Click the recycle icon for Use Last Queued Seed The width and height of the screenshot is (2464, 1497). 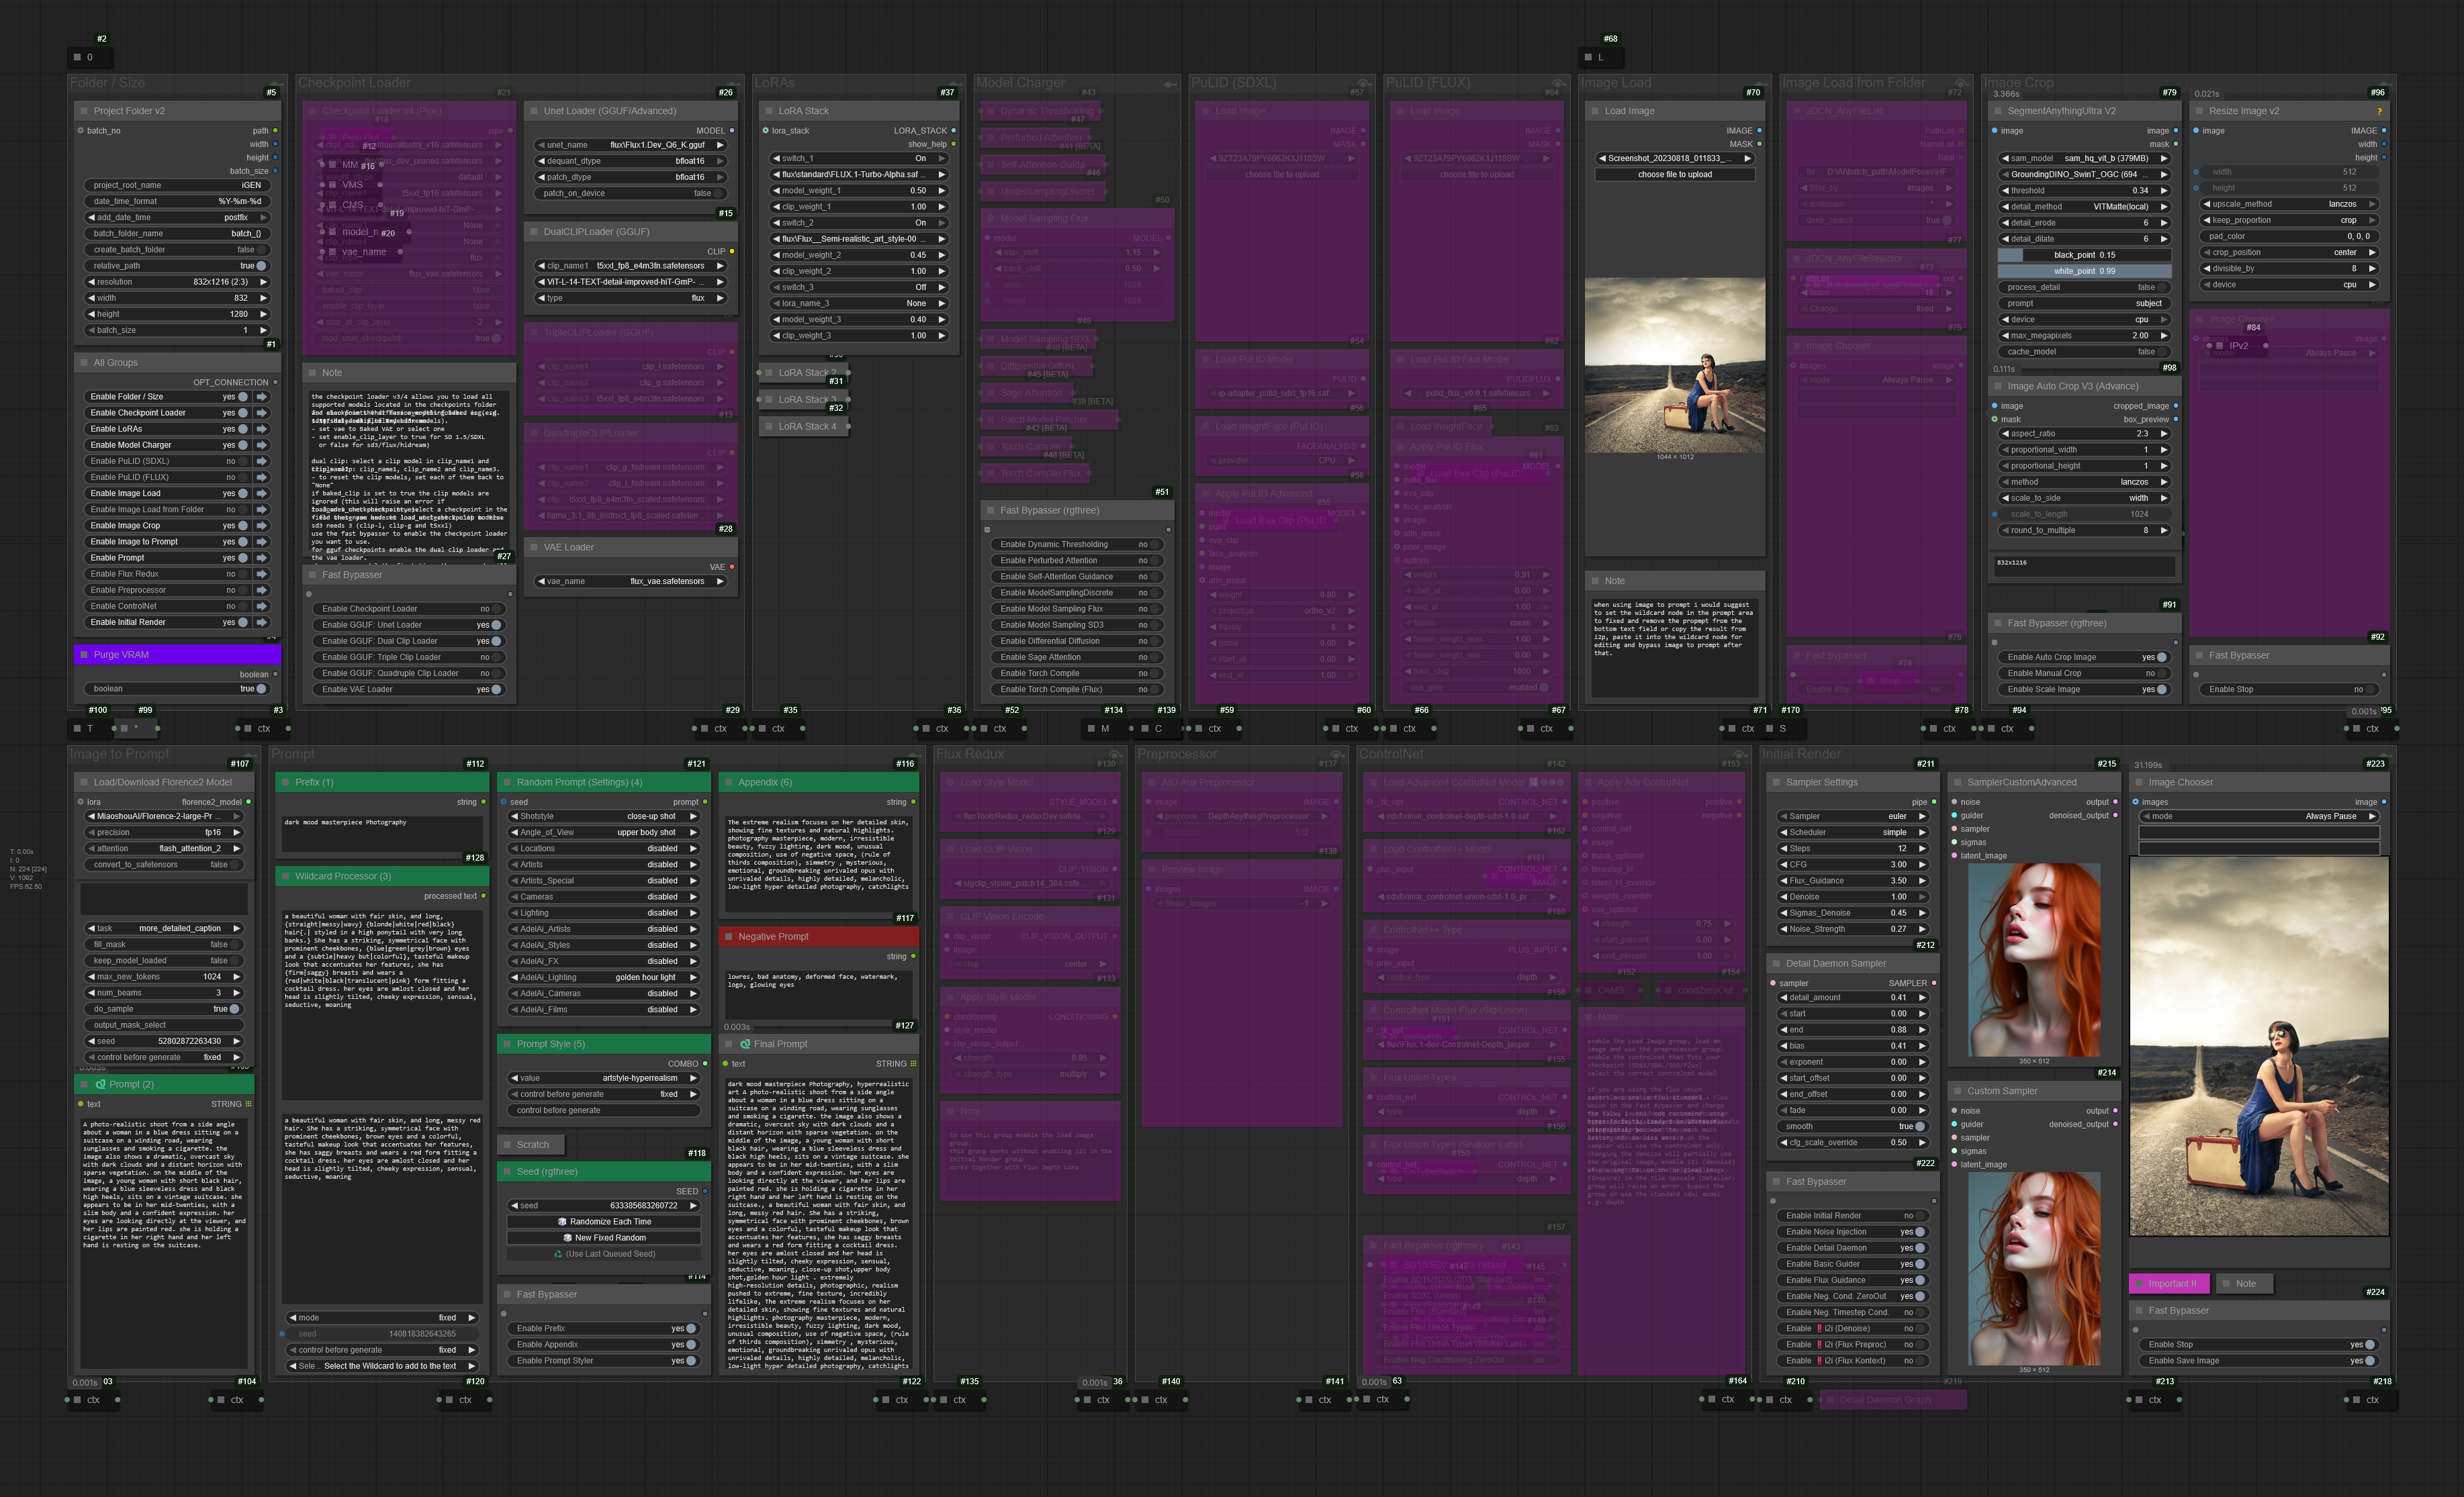[558, 1253]
